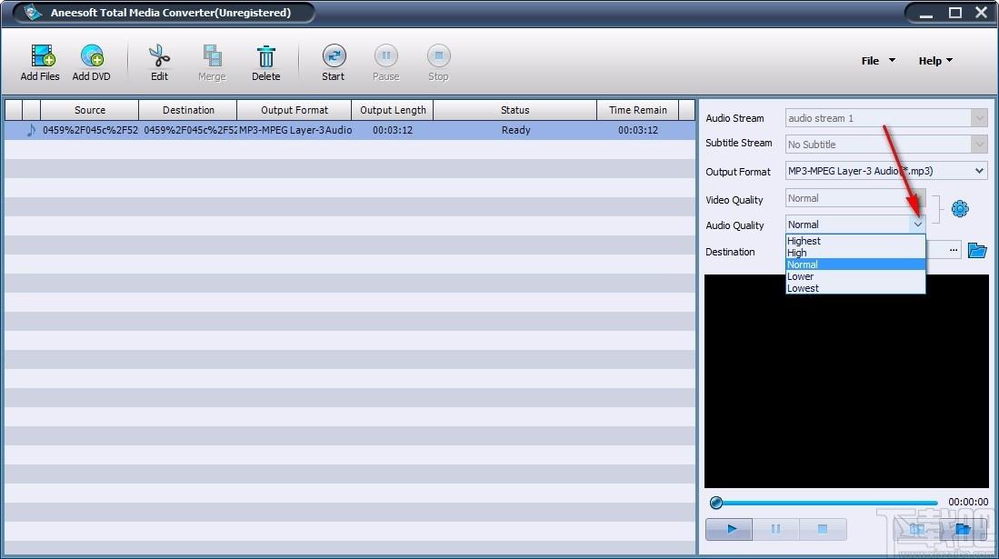The height and width of the screenshot is (559, 999).
Task: Maximize the converter window
Action: 954,13
